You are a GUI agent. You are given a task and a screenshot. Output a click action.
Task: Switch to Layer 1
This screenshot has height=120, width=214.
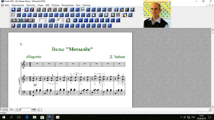pyautogui.click(x=1, y=109)
